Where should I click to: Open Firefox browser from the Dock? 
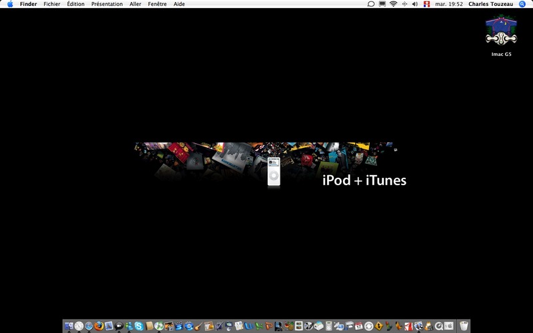point(99,326)
